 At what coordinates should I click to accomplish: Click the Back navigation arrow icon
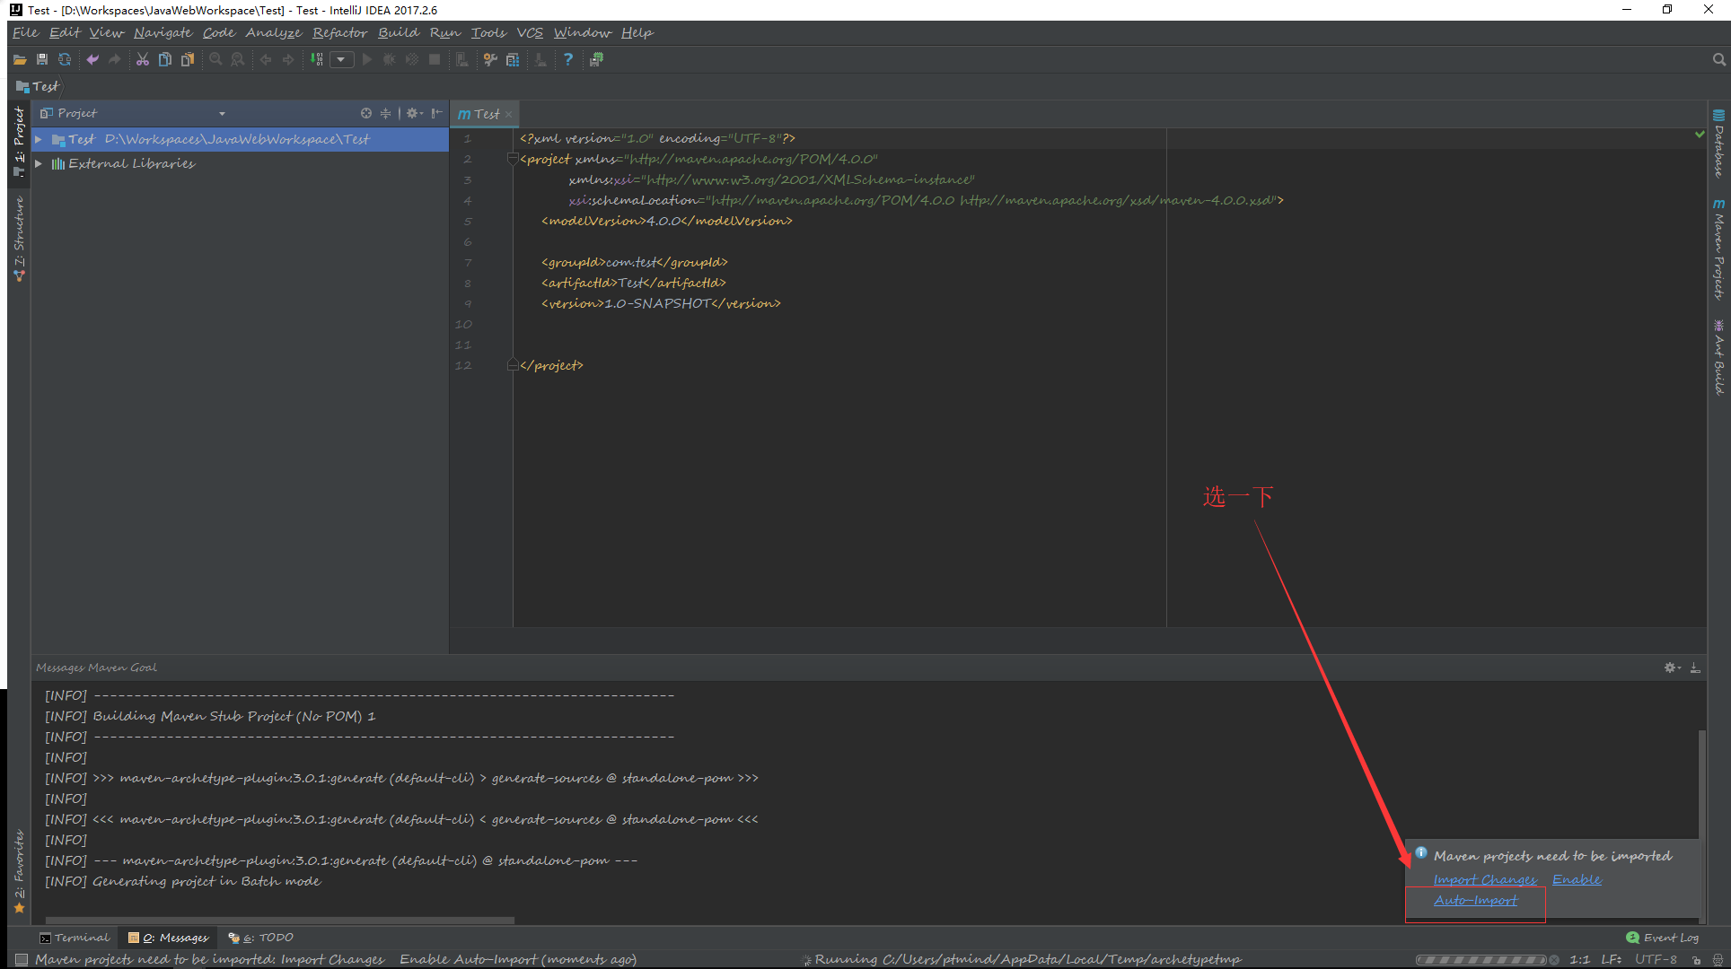[266, 60]
